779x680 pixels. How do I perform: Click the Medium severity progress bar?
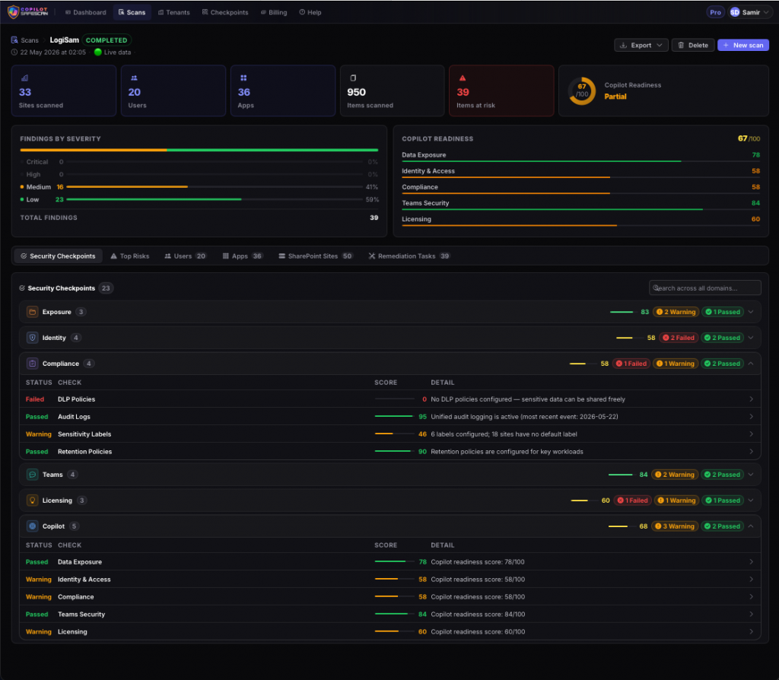pyautogui.click(x=214, y=187)
